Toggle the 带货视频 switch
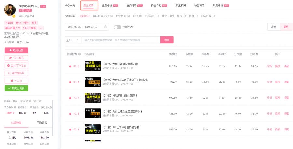The height and width of the screenshot is (149, 293). (x=117, y=27)
